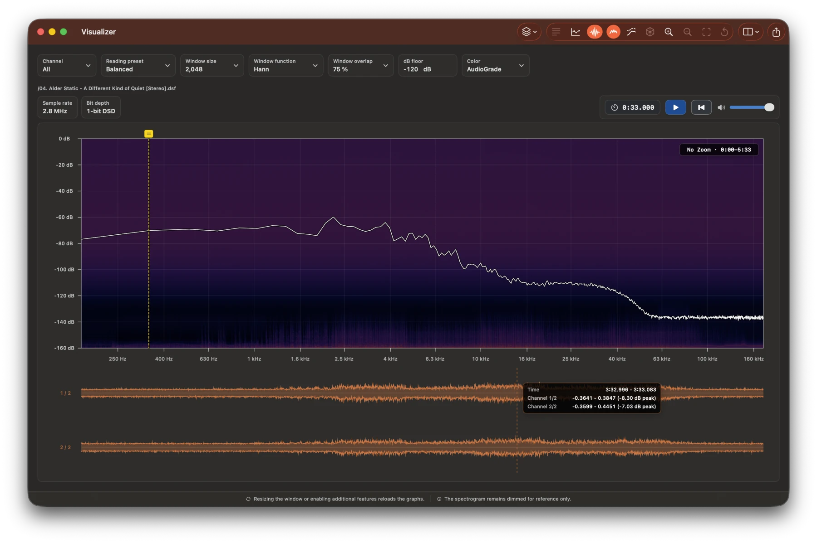Click the skip to start button
Image resolution: width=817 pixels, height=543 pixels.
pyautogui.click(x=701, y=107)
